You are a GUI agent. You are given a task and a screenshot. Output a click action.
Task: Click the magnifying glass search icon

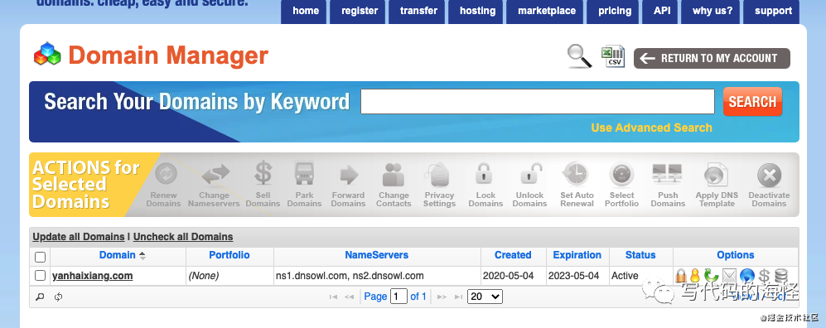[x=579, y=56]
